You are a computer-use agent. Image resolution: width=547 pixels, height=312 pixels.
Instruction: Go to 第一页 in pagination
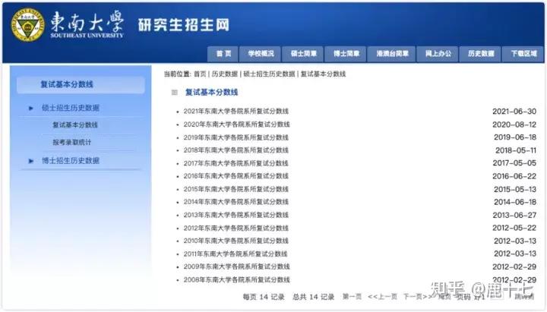point(352,297)
